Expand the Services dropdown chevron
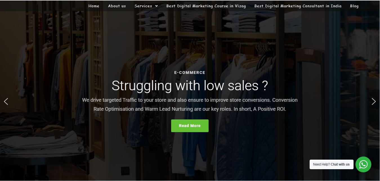This screenshot has height=181, width=380. pyautogui.click(x=156, y=6)
